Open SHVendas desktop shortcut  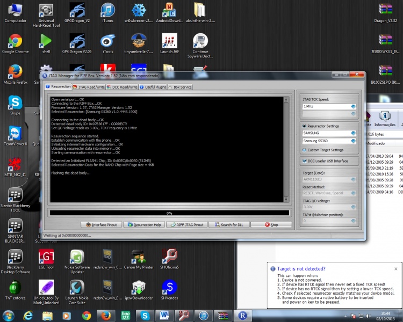point(170,290)
